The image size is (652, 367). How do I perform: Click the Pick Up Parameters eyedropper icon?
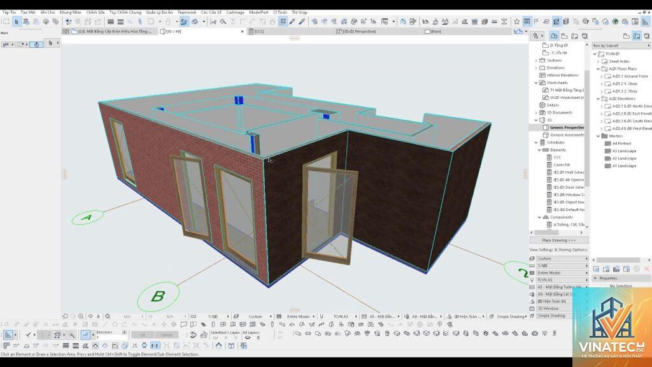[x=293, y=22]
